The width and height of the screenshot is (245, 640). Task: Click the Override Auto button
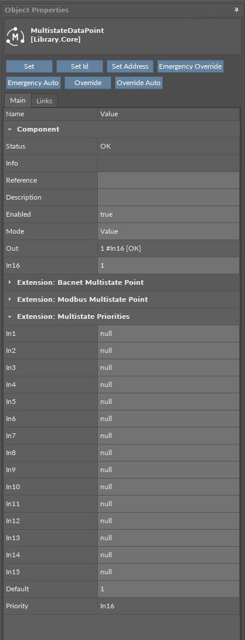click(138, 83)
